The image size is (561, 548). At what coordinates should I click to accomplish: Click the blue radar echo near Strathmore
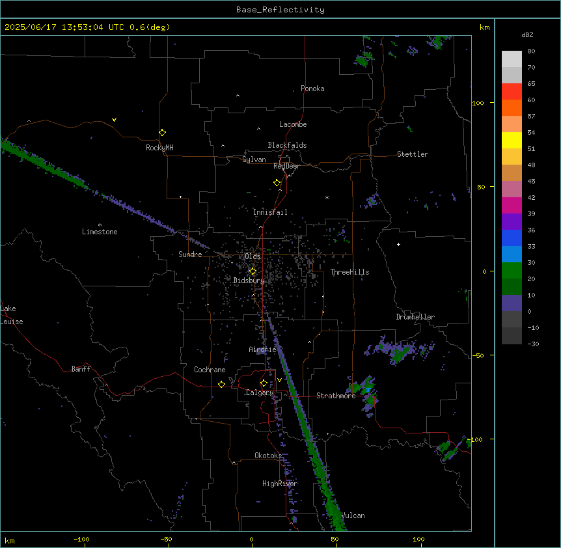click(x=368, y=389)
